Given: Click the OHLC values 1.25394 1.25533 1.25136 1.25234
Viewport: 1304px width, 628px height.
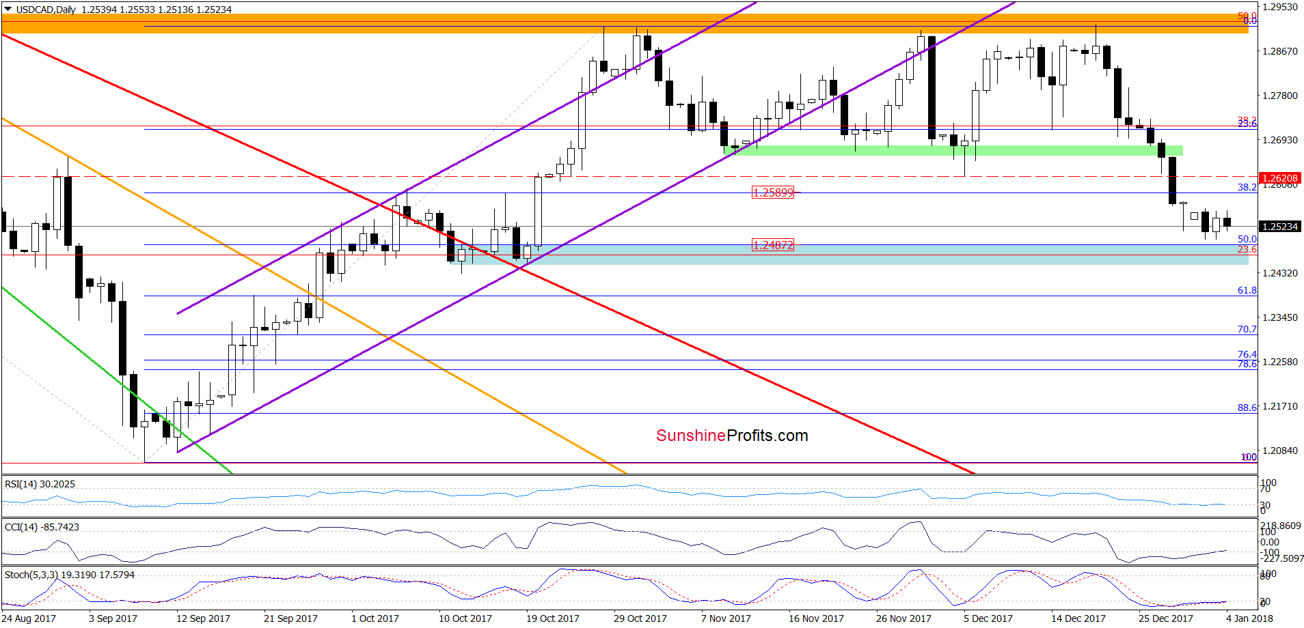Looking at the screenshot, I should point(157,10).
